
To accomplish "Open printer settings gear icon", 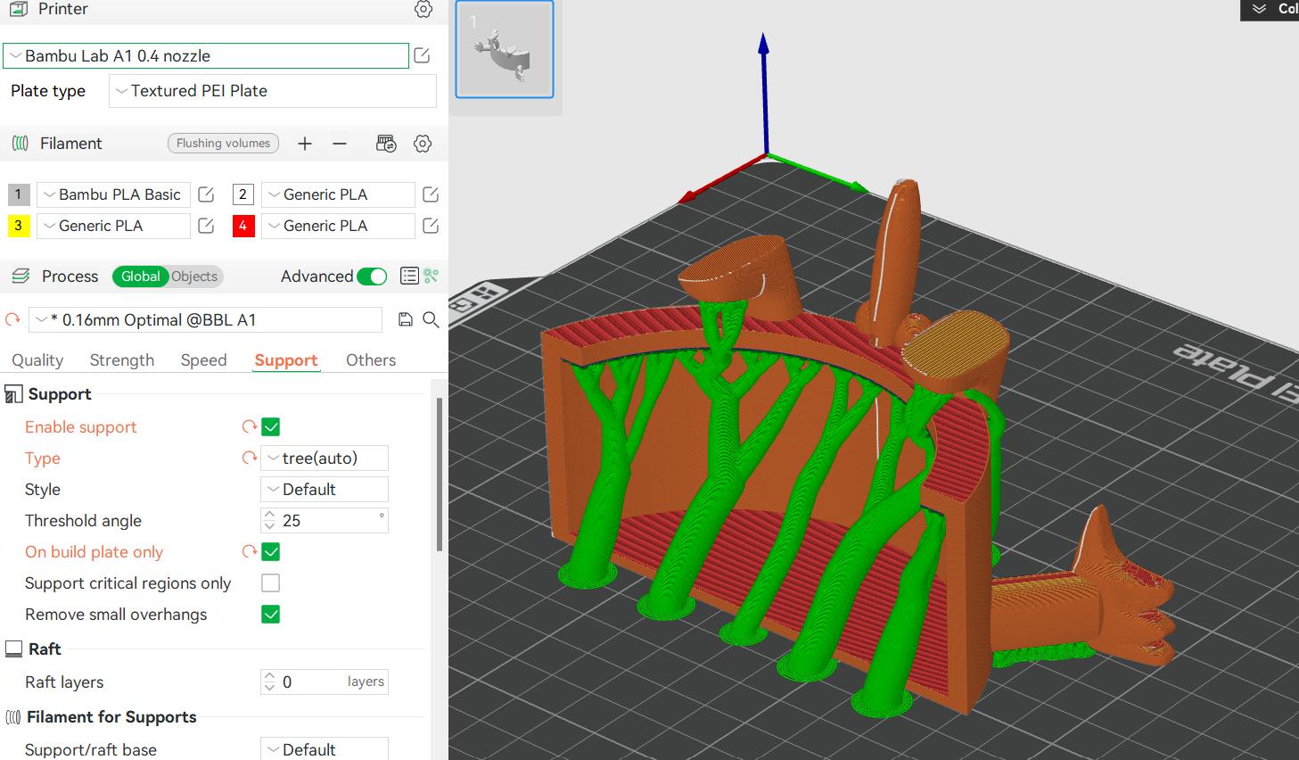I will pyautogui.click(x=423, y=9).
